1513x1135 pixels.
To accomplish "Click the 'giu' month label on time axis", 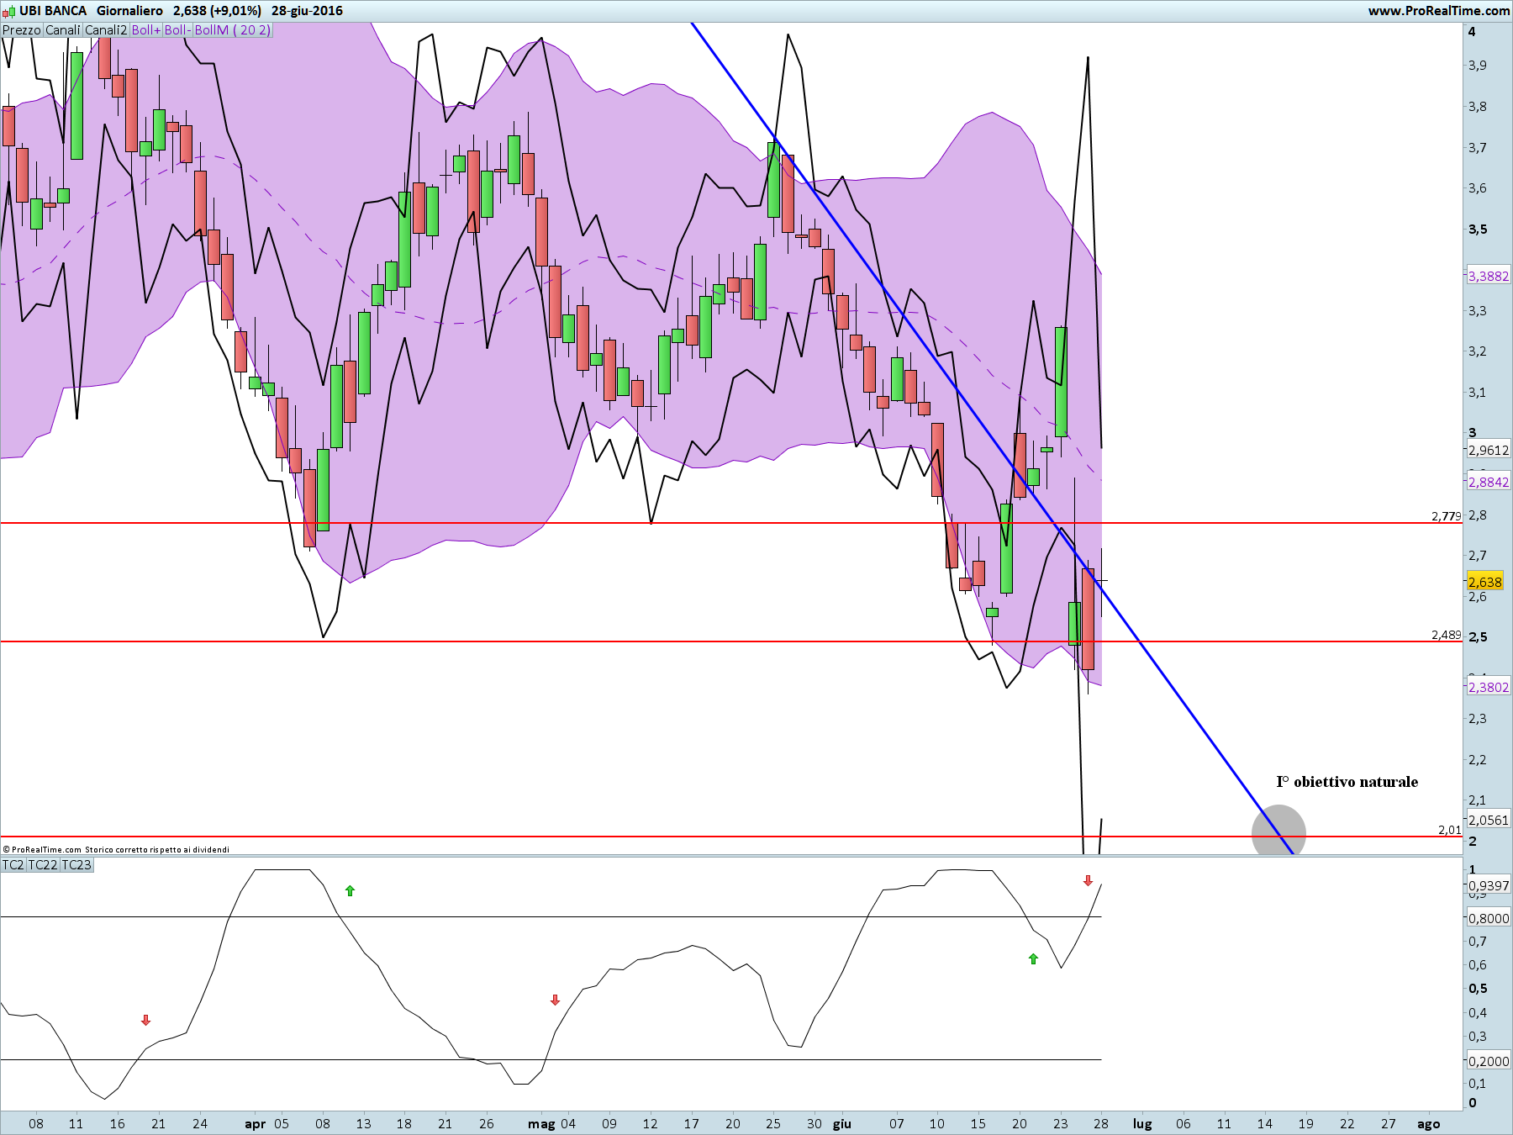I will coord(842,1124).
